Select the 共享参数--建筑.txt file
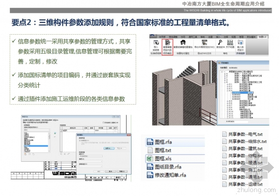The width and height of the screenshot is (279, 196). tap(242, 148)
